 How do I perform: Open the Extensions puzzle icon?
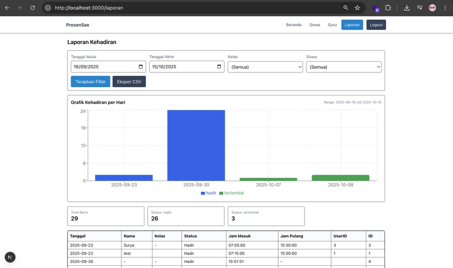[388, 8]
